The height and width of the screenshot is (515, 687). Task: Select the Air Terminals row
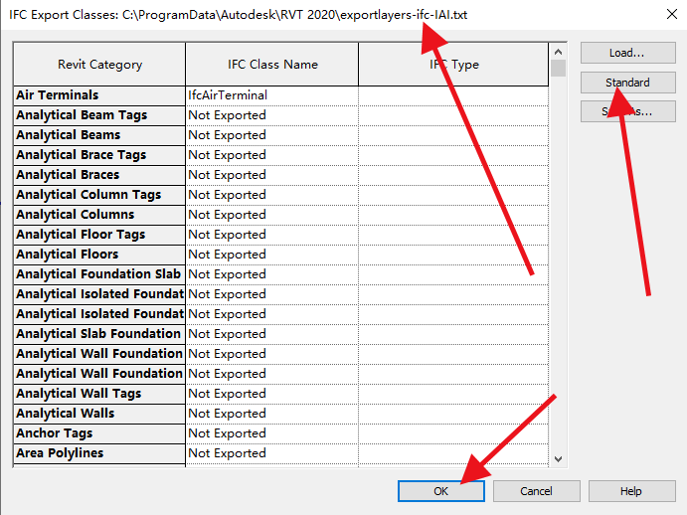tap(99, 95)
